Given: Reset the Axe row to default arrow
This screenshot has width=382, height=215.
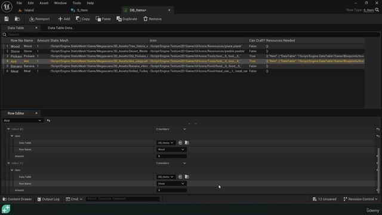Looking at the screenshot, I should click(48, 121).
